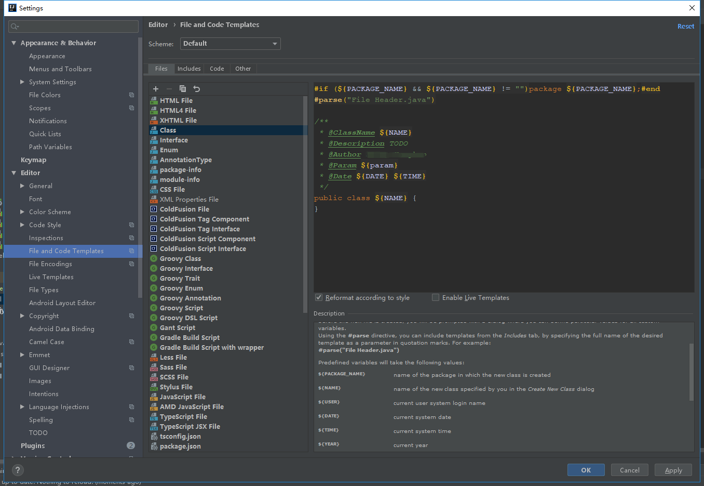
Task: Click the Spelling project-level icon
Action: pos(131,420)
